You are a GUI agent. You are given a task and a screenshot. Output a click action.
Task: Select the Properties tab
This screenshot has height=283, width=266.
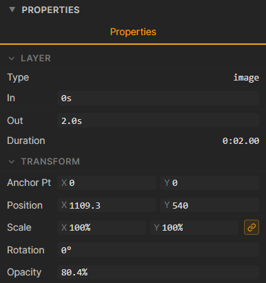click(x=133, y=32)
